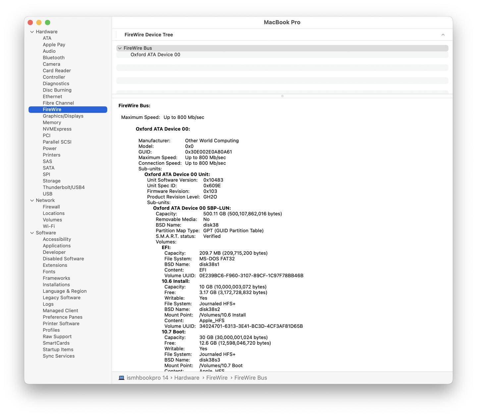This screenshot has height=416, width=477.
Task: Open Applications software list
Action: click(x=57, y=246)
